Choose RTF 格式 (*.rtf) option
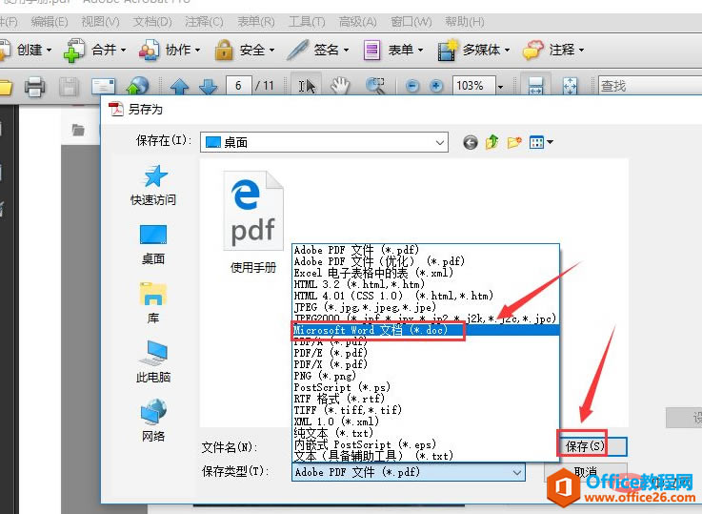 coord(426,399)
